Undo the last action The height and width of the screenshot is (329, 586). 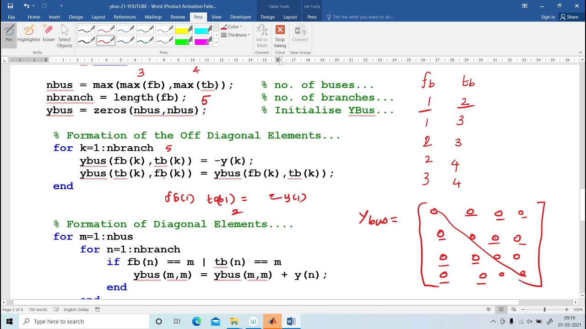click(x=27, y=6)
